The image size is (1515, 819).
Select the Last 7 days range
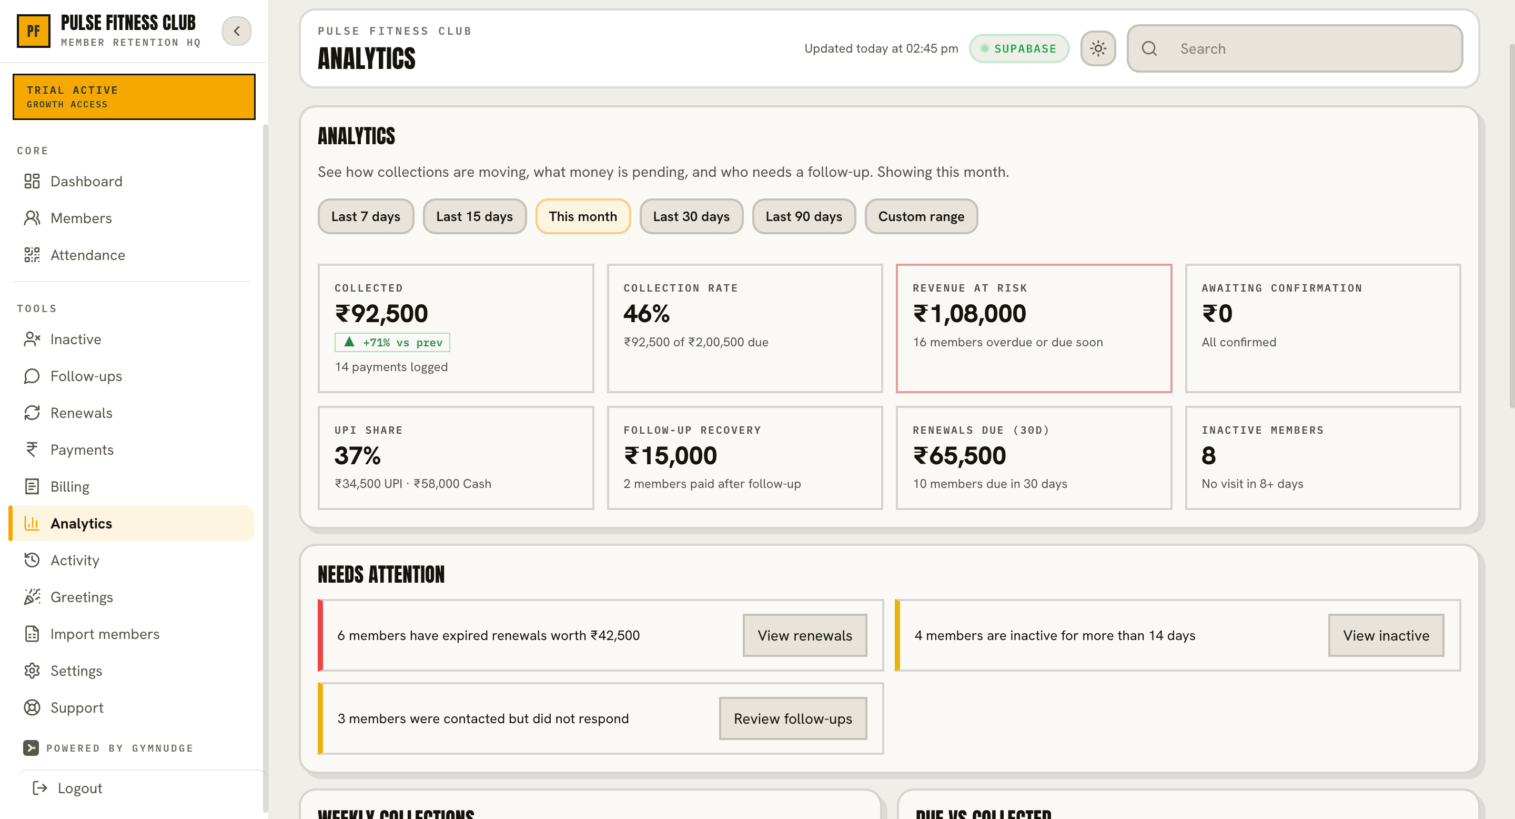pos(366,216)
